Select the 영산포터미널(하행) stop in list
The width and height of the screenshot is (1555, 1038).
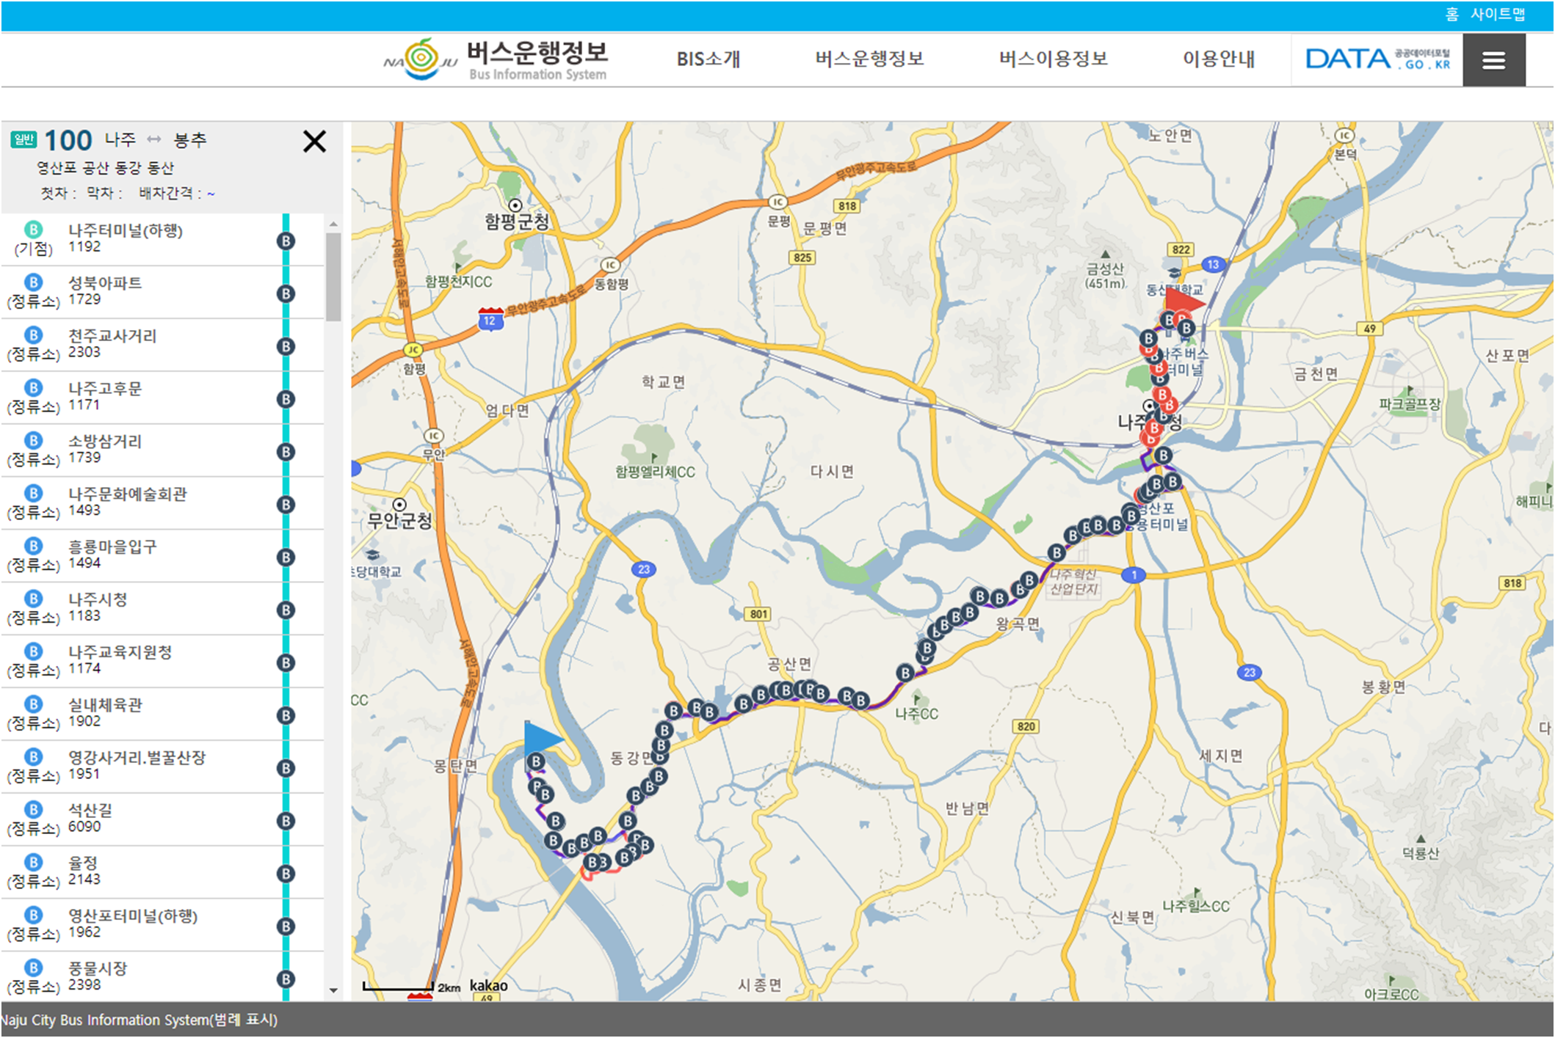(132, 915)
